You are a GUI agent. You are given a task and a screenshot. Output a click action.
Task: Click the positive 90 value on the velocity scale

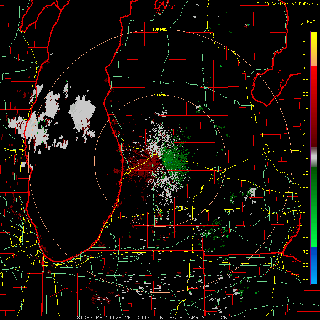coord(305,42)
